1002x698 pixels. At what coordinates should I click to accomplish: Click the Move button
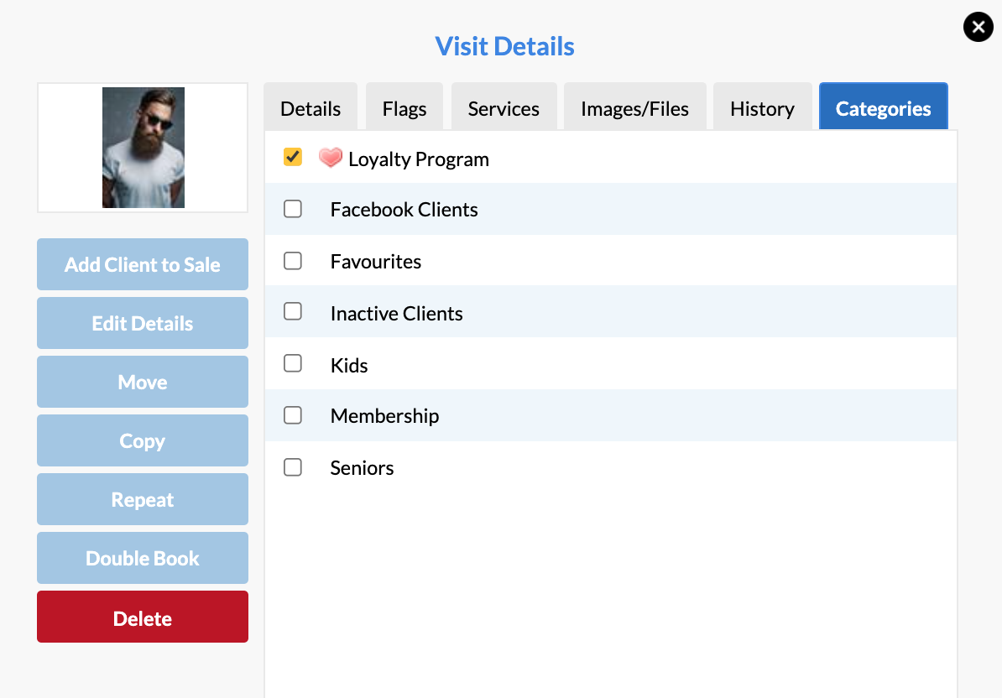143,382
